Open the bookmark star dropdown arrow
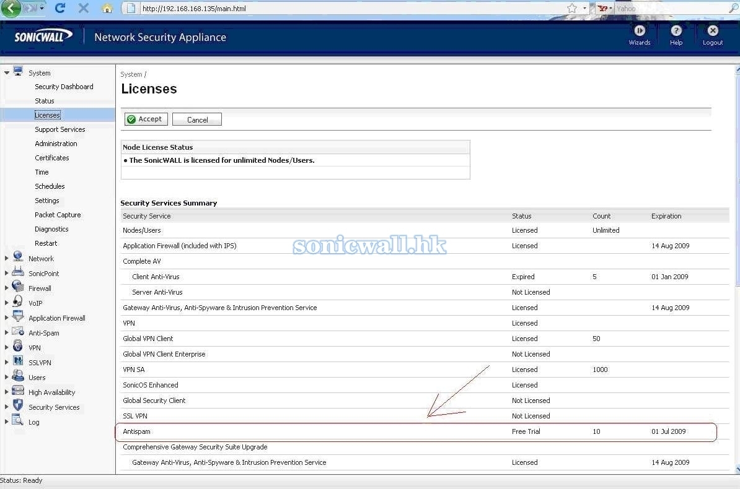This screenshot has height=489, width=740. coord(584,8)
